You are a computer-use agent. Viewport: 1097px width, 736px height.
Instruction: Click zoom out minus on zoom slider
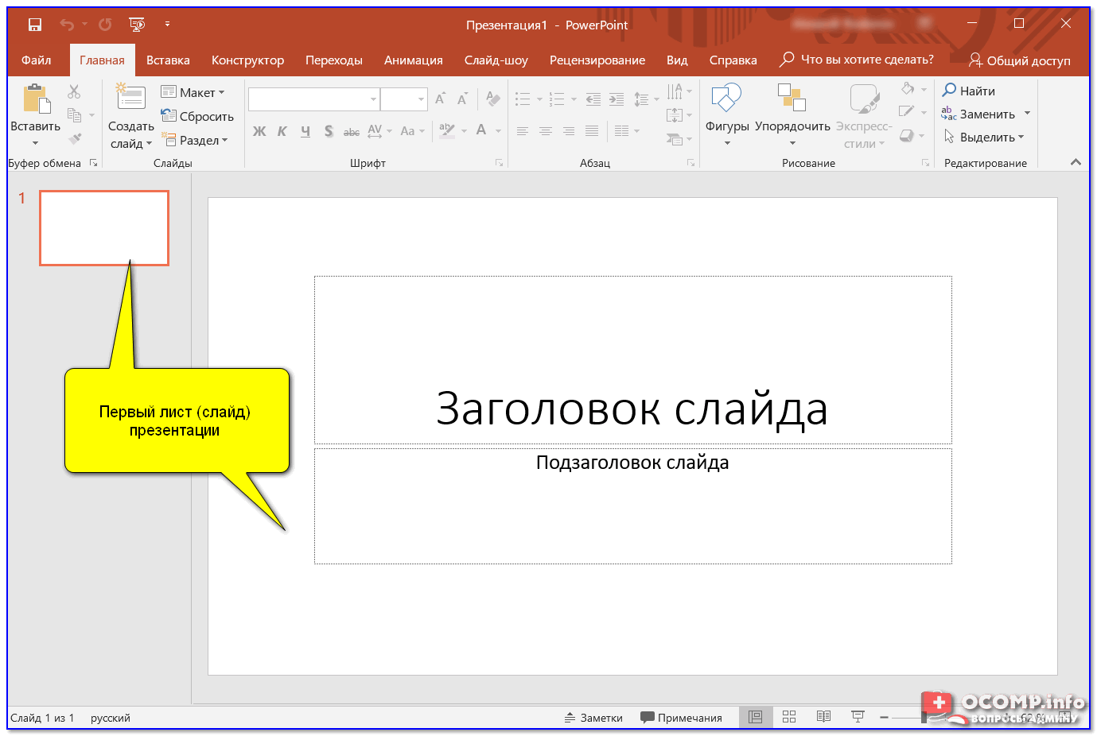click(x=884, y=717)
